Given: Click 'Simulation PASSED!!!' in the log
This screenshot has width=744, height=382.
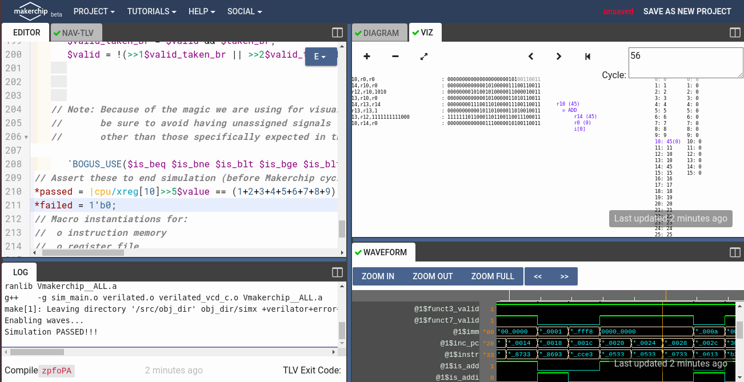Looking at the screenshot, I should pyautogui.click(x=51, y=332).
